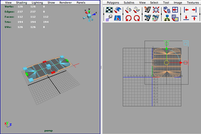Click the mesh-to-grid icon with yellow dots
The height and width of the screenshot is (134, 201).
coord(175,18)
